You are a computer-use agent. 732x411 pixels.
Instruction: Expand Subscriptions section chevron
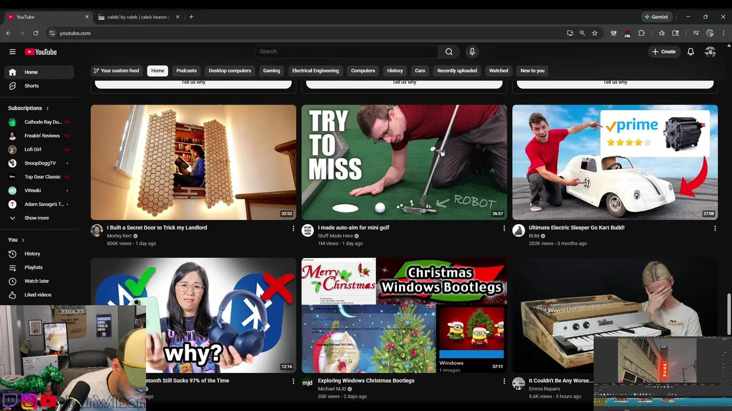coord(47,108)
